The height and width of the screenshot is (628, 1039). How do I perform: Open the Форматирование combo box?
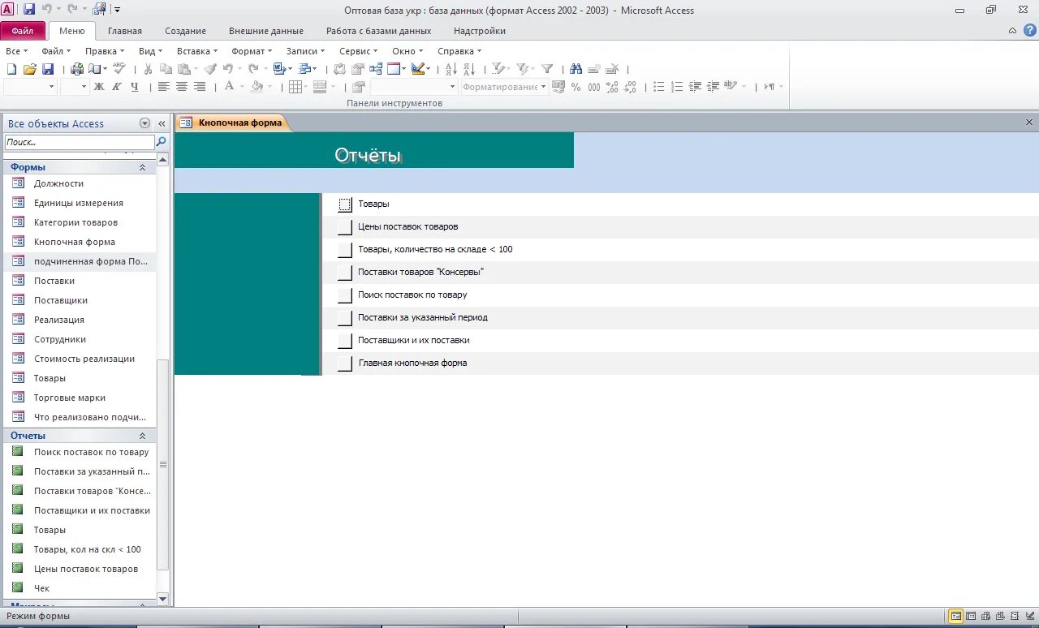[x=504, y=87]
